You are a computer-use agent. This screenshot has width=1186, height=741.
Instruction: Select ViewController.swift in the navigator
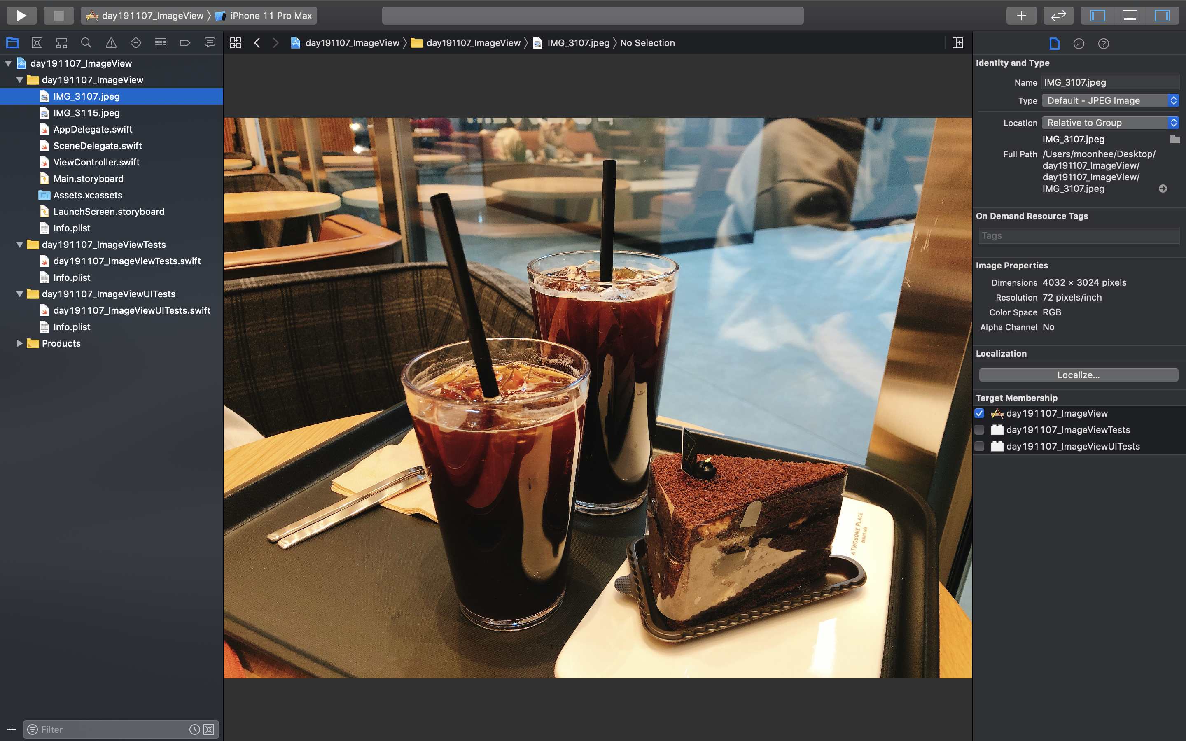[96, 162]
